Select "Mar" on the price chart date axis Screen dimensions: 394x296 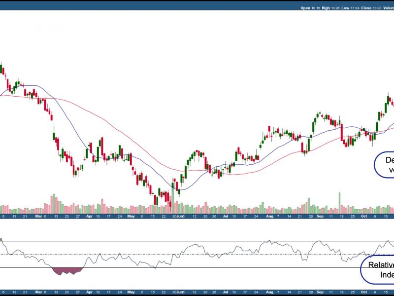tap(38, 216)
